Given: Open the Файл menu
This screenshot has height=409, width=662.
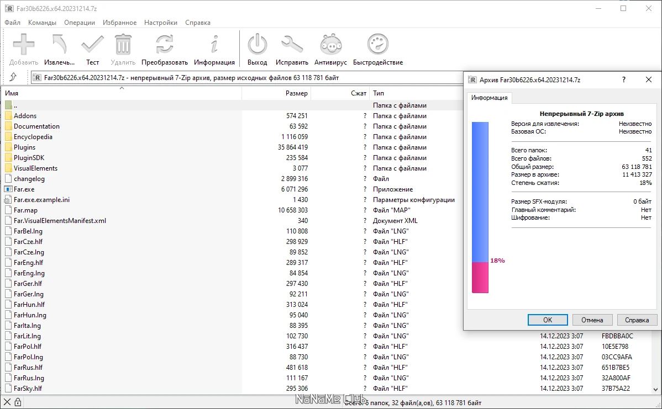Looking at the screenshot, I should 12,23.
